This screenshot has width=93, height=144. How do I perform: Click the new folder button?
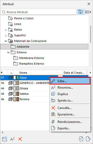coord(5,139)
